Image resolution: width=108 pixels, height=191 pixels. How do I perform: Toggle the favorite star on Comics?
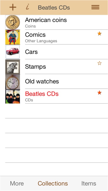100,34
